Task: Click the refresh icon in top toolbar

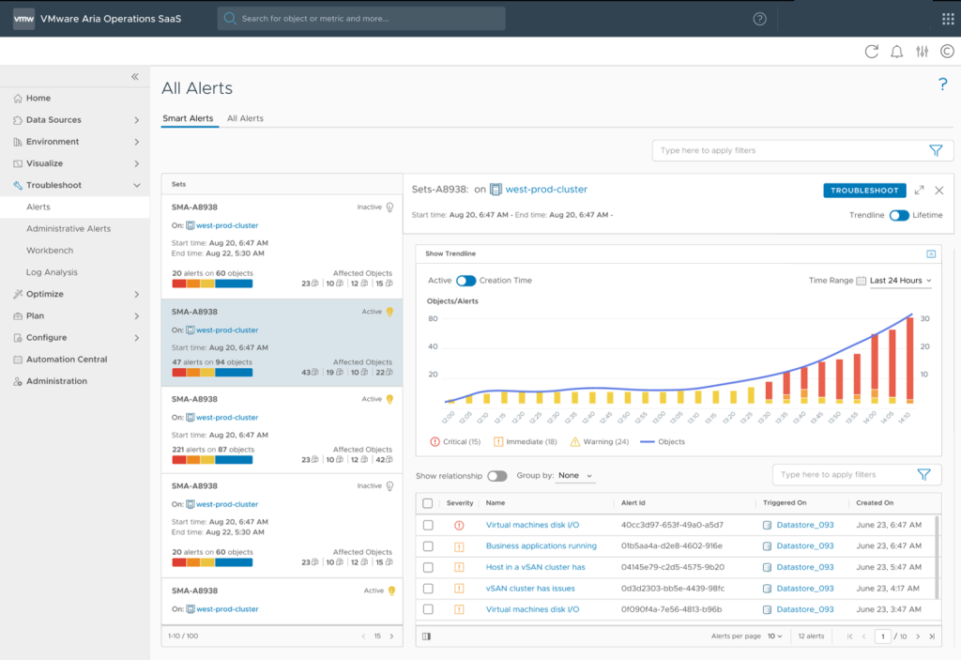Action: point(872,52)
